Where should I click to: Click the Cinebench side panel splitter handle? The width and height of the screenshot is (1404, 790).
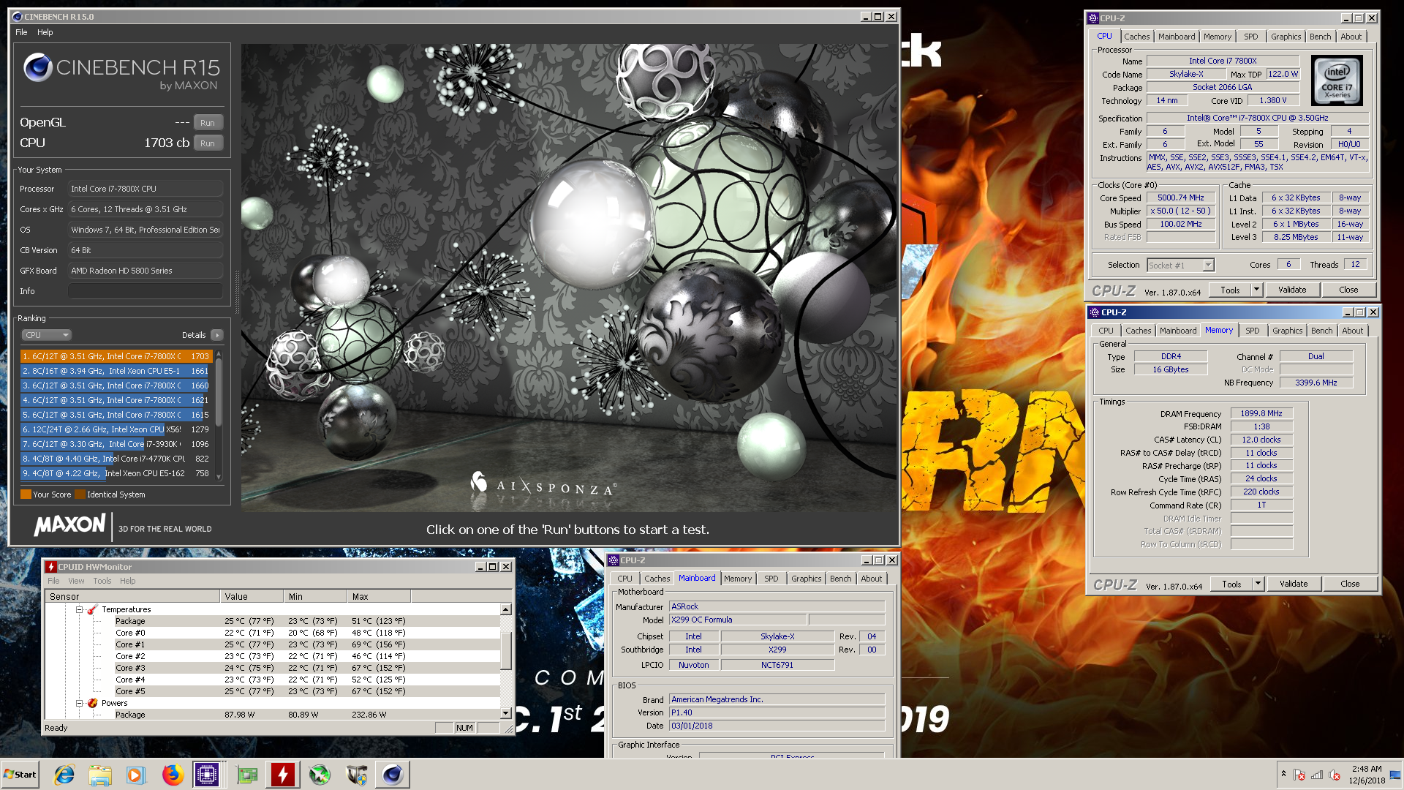(x=236, y=293)
